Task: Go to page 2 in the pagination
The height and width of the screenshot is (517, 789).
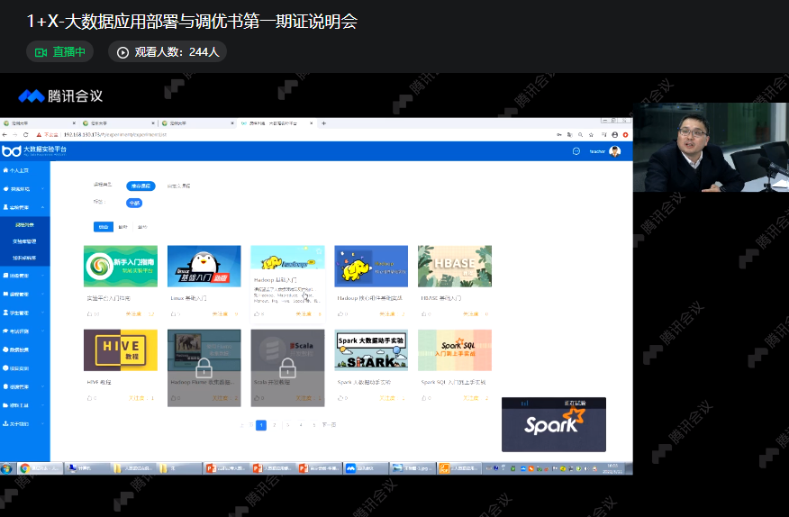Action: (274, 424)
